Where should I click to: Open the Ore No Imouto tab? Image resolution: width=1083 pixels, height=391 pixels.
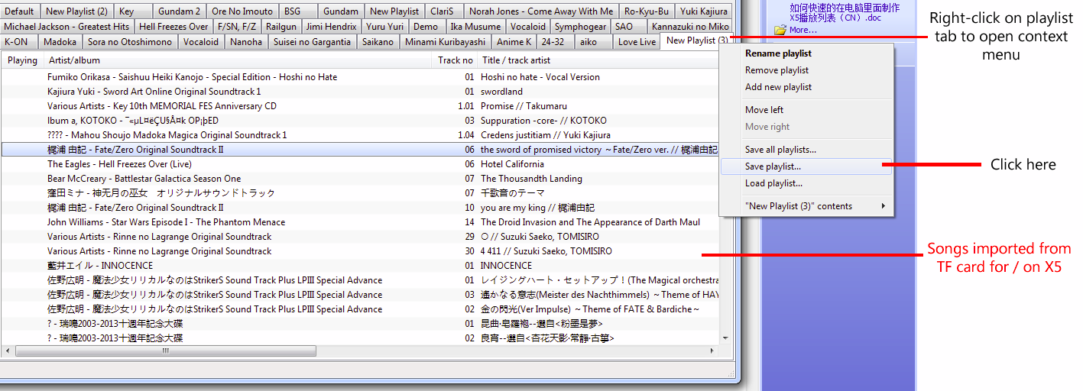[242, 11]
